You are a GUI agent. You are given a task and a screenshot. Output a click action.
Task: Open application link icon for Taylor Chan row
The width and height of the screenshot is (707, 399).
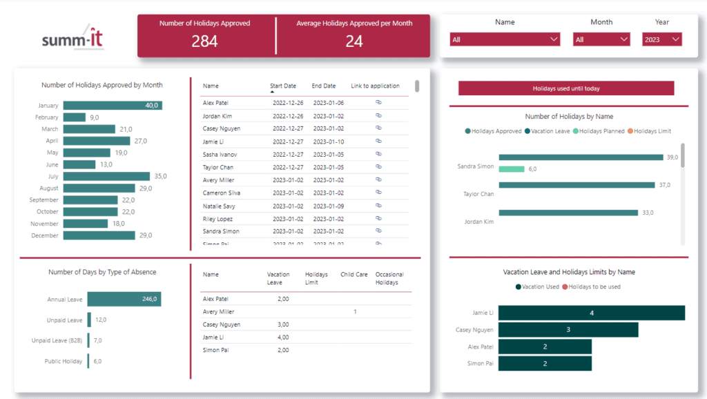(x=379, y=167)
